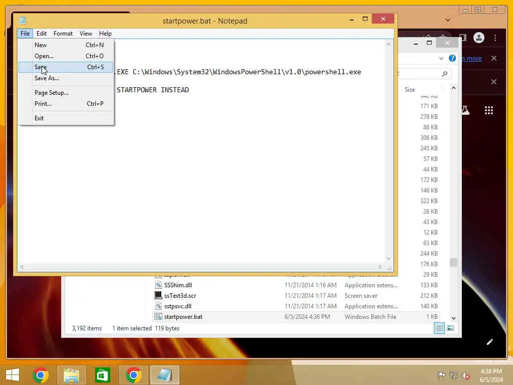
Task: Click the Explorer search magnifier icon
Action: tap(444, 74)
